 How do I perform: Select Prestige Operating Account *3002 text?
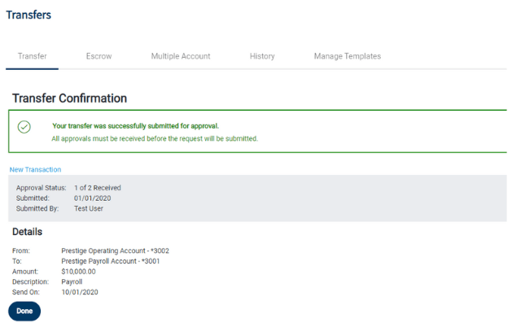coord(115,251)
